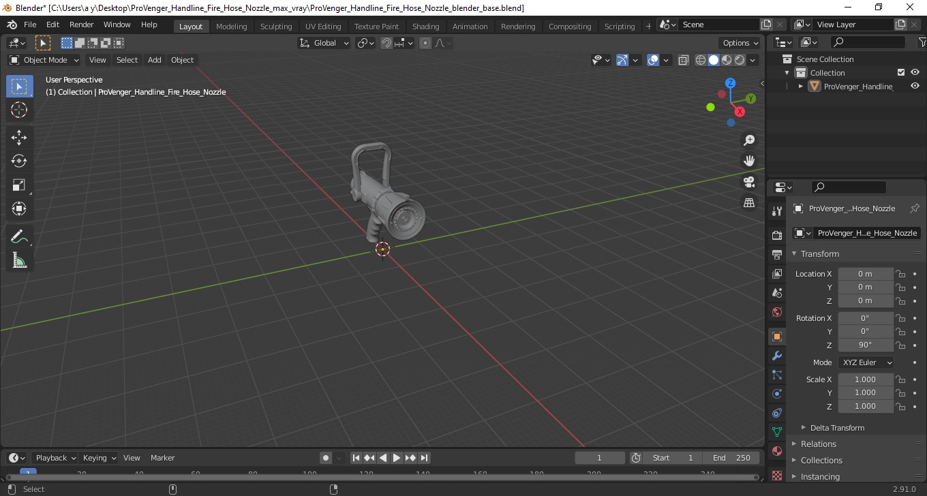This screenshot has width=927, height=496.
Task: Switch to Wireframe shading
Action: click(x=701, y=60)
